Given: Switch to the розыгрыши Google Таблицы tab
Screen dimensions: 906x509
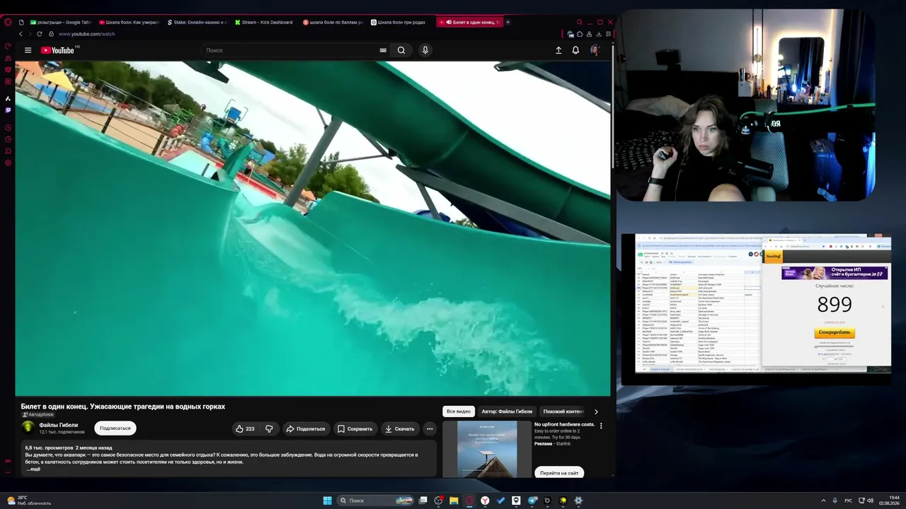Looking at the screenshot, I should [61, 22].
